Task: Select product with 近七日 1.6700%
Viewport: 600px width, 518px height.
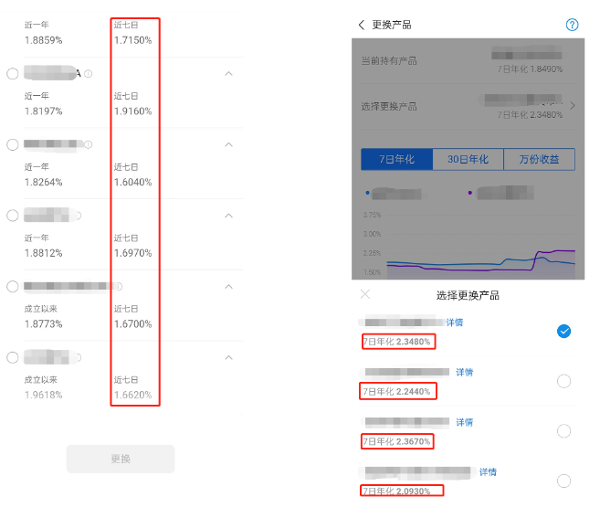Action: pyautogui.click(x=13, y=286)
